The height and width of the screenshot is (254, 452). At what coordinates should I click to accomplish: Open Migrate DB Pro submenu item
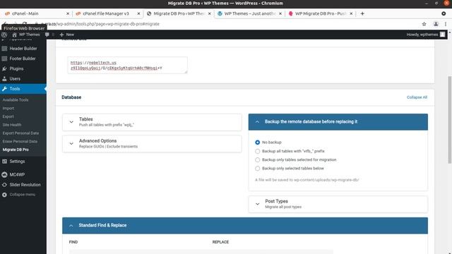coord(16,150)
